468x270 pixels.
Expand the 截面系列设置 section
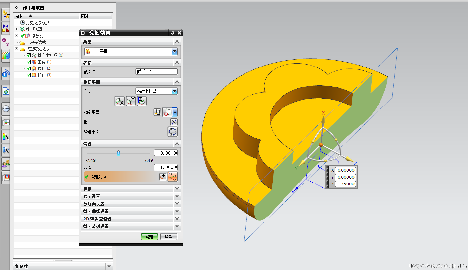point(177,226)
